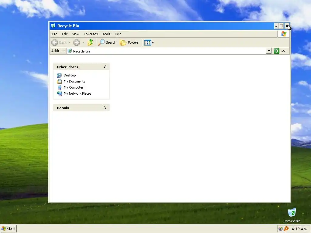Image resolution: width=311 pixels, height=233 pixels.
Task: Open the View menu
Action: (76, 34)
